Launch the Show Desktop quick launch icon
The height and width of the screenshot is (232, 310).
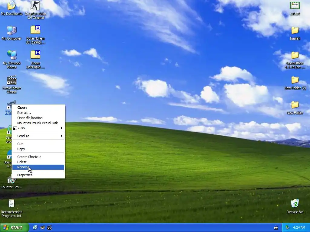click(x=35, y=227)
